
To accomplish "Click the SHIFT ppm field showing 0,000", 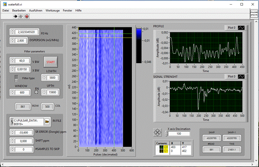I will click(x=24, y=141).
